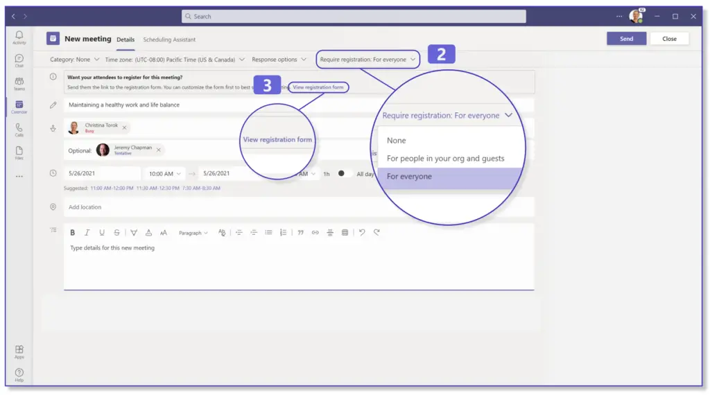Click the Search box at top

point(354,17)
